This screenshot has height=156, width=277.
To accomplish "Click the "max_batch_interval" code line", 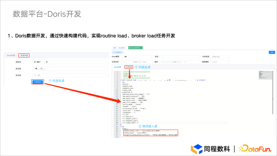I will (133, 96).
